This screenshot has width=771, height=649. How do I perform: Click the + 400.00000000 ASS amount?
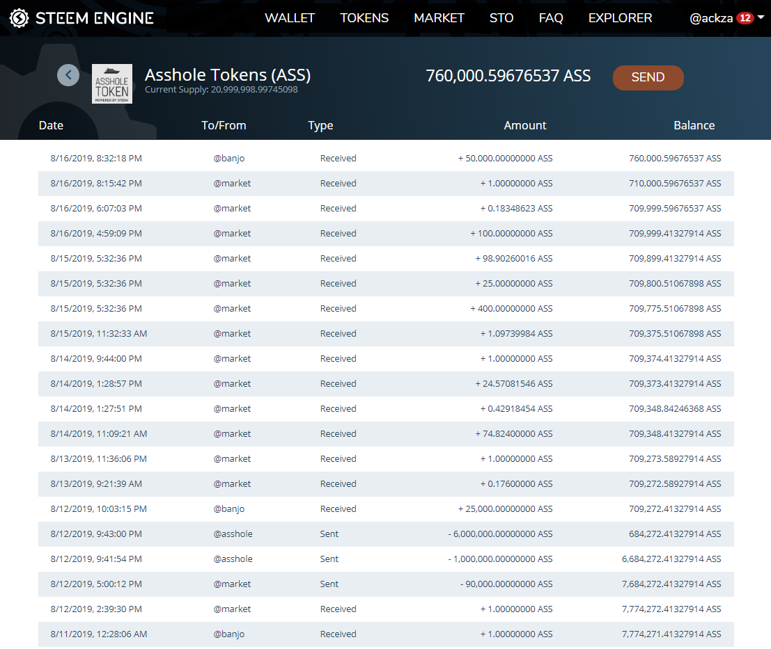point(511,308)
